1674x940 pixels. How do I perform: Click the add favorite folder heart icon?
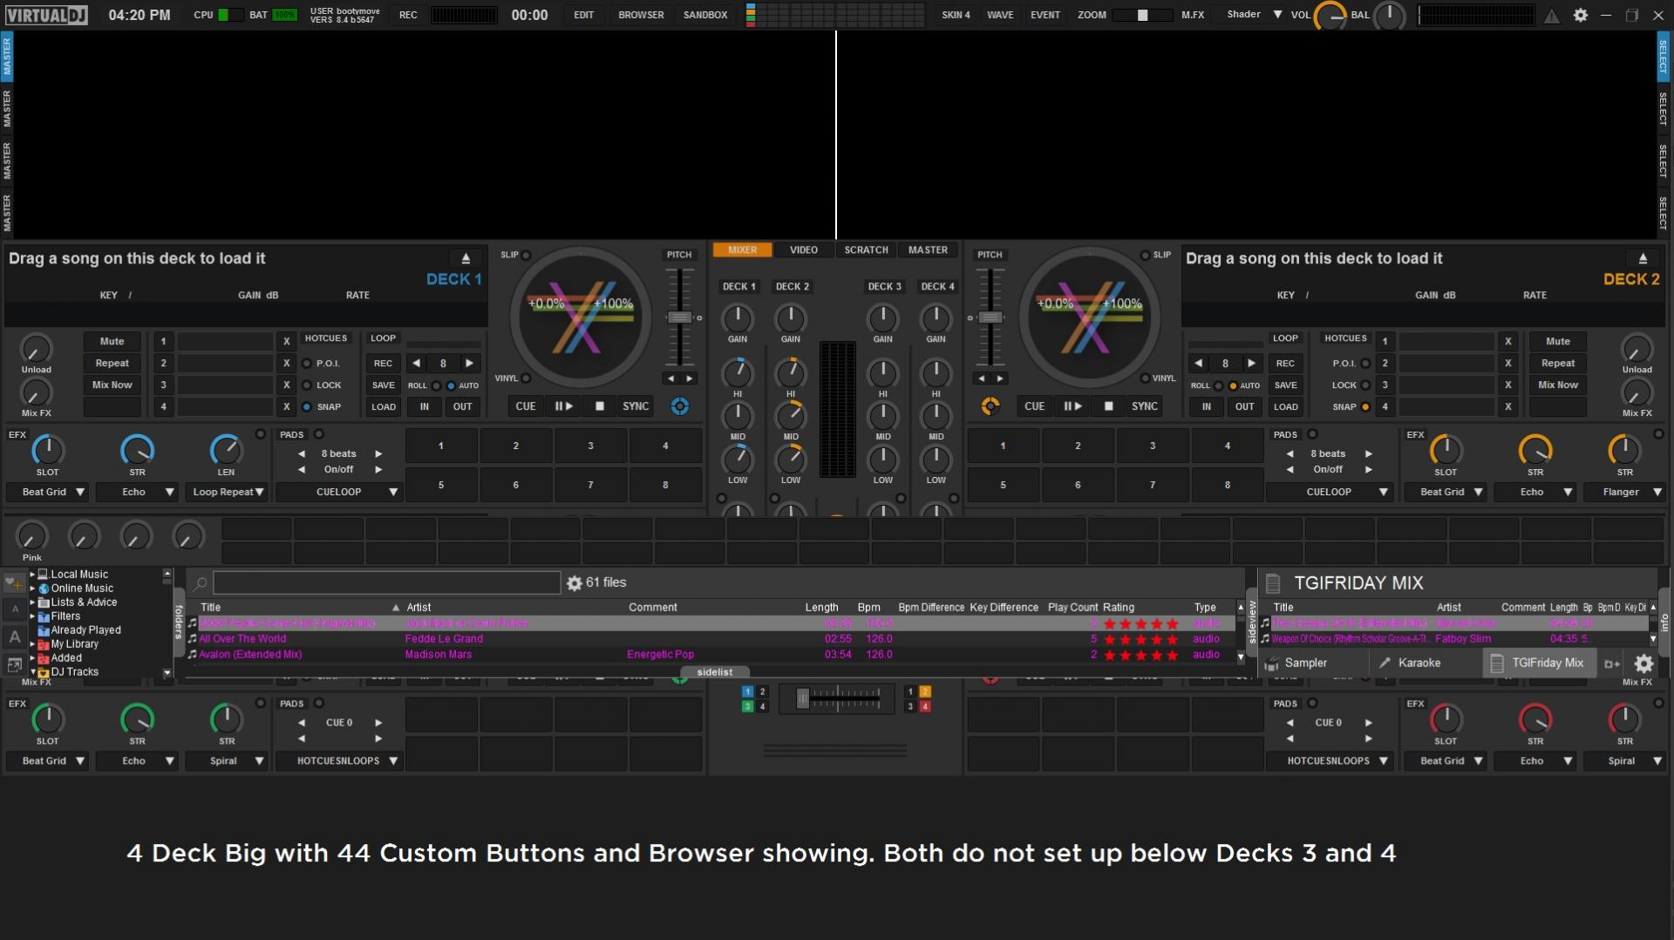click(15, 582)
